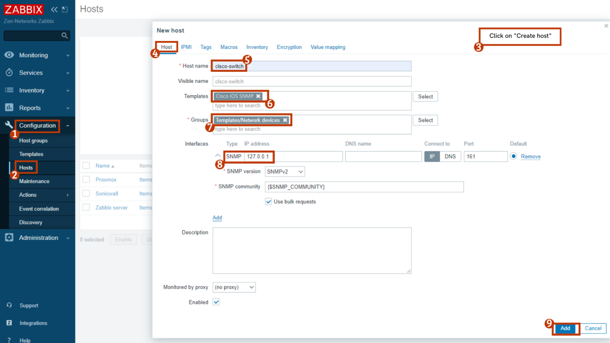Disable the Enabled checkbox for the host
Viewport: 610px width, 343px height.
click(216, 302)
